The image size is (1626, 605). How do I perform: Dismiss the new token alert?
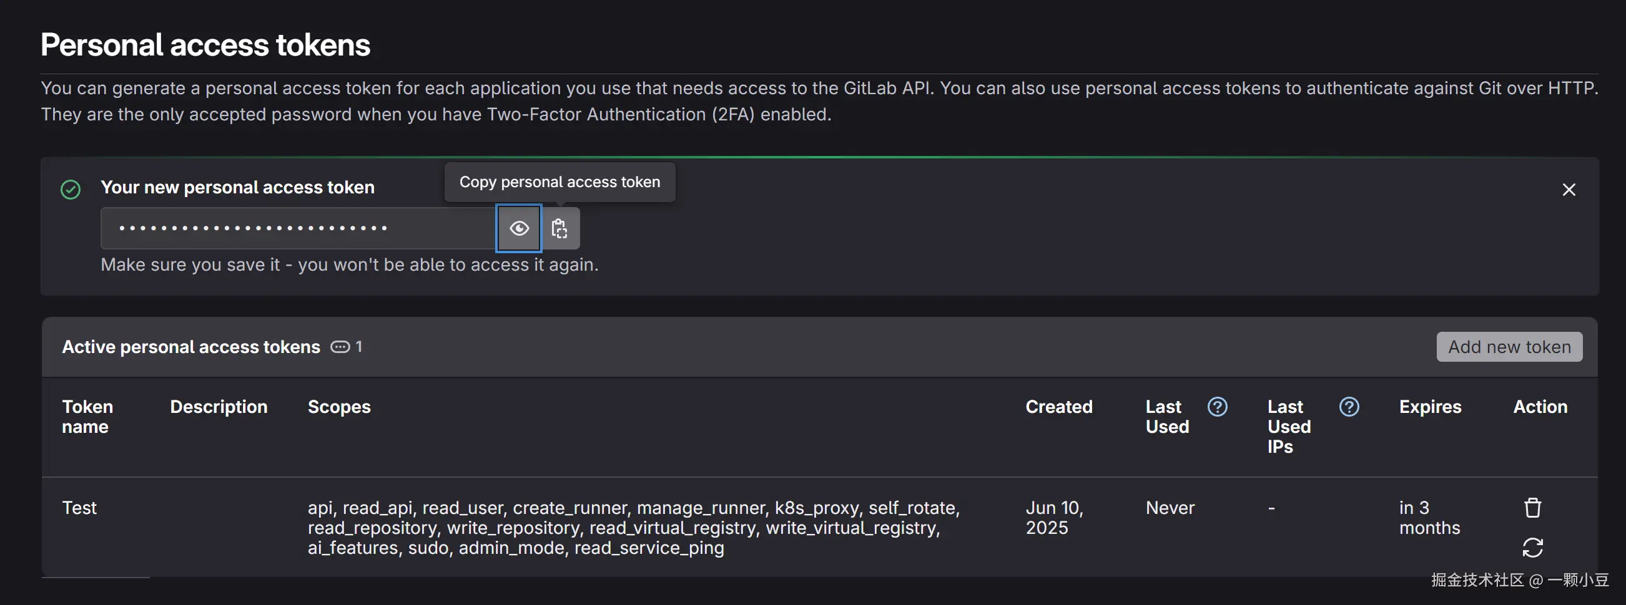pos(1569,190)
